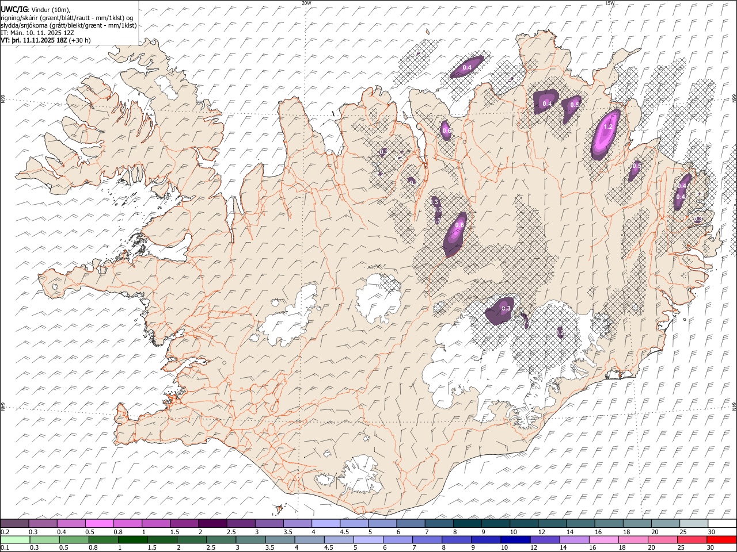Select the violet 14 swatch in lower legend row
This screenshot has width=737, height=552.
click(574, 539)
